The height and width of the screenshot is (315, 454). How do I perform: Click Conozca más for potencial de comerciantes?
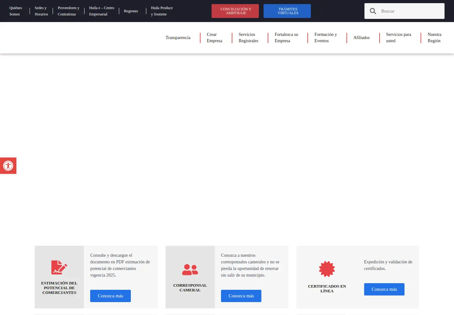(x=110, y=296)
